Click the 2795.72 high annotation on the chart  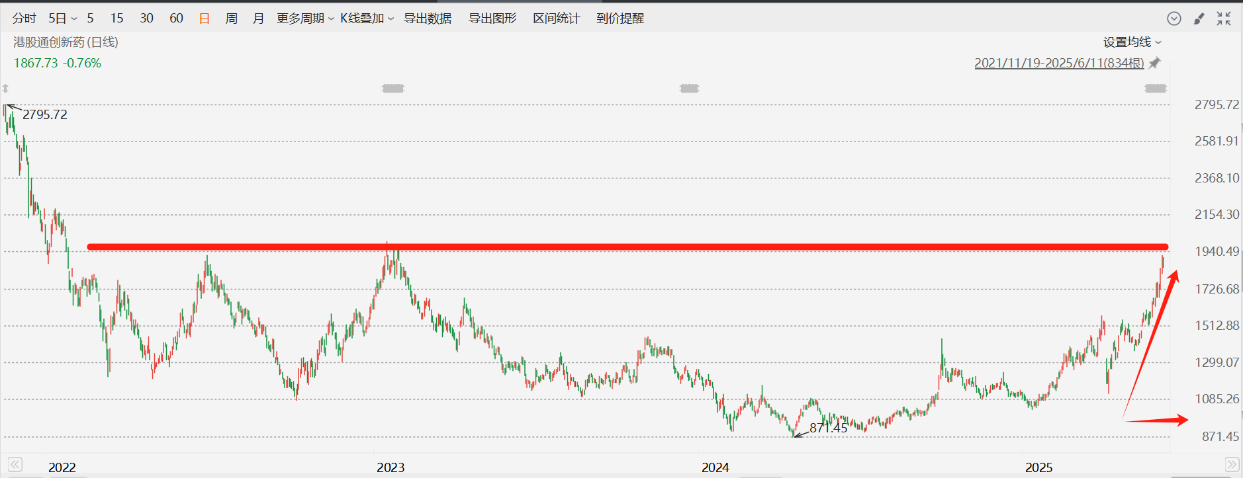click(x=45, y=114)
